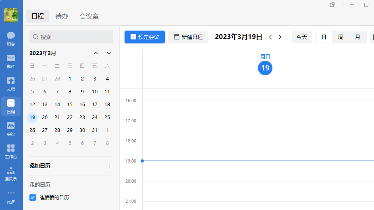Click plus icon next to 添加日历
Viewport: 374px width, 210px height.
point(109,166)
